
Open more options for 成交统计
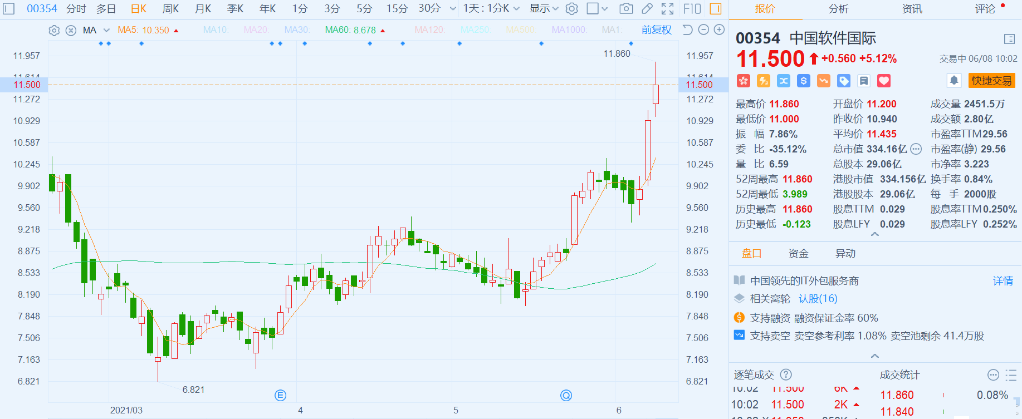coord(993,375)
